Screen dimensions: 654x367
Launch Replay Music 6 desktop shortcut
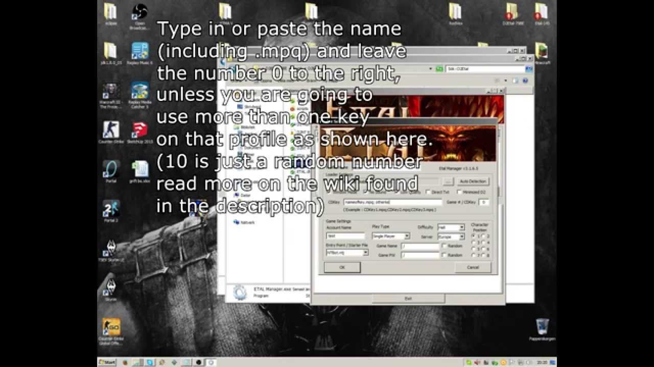pyautogui.click(x=139, y=54)
